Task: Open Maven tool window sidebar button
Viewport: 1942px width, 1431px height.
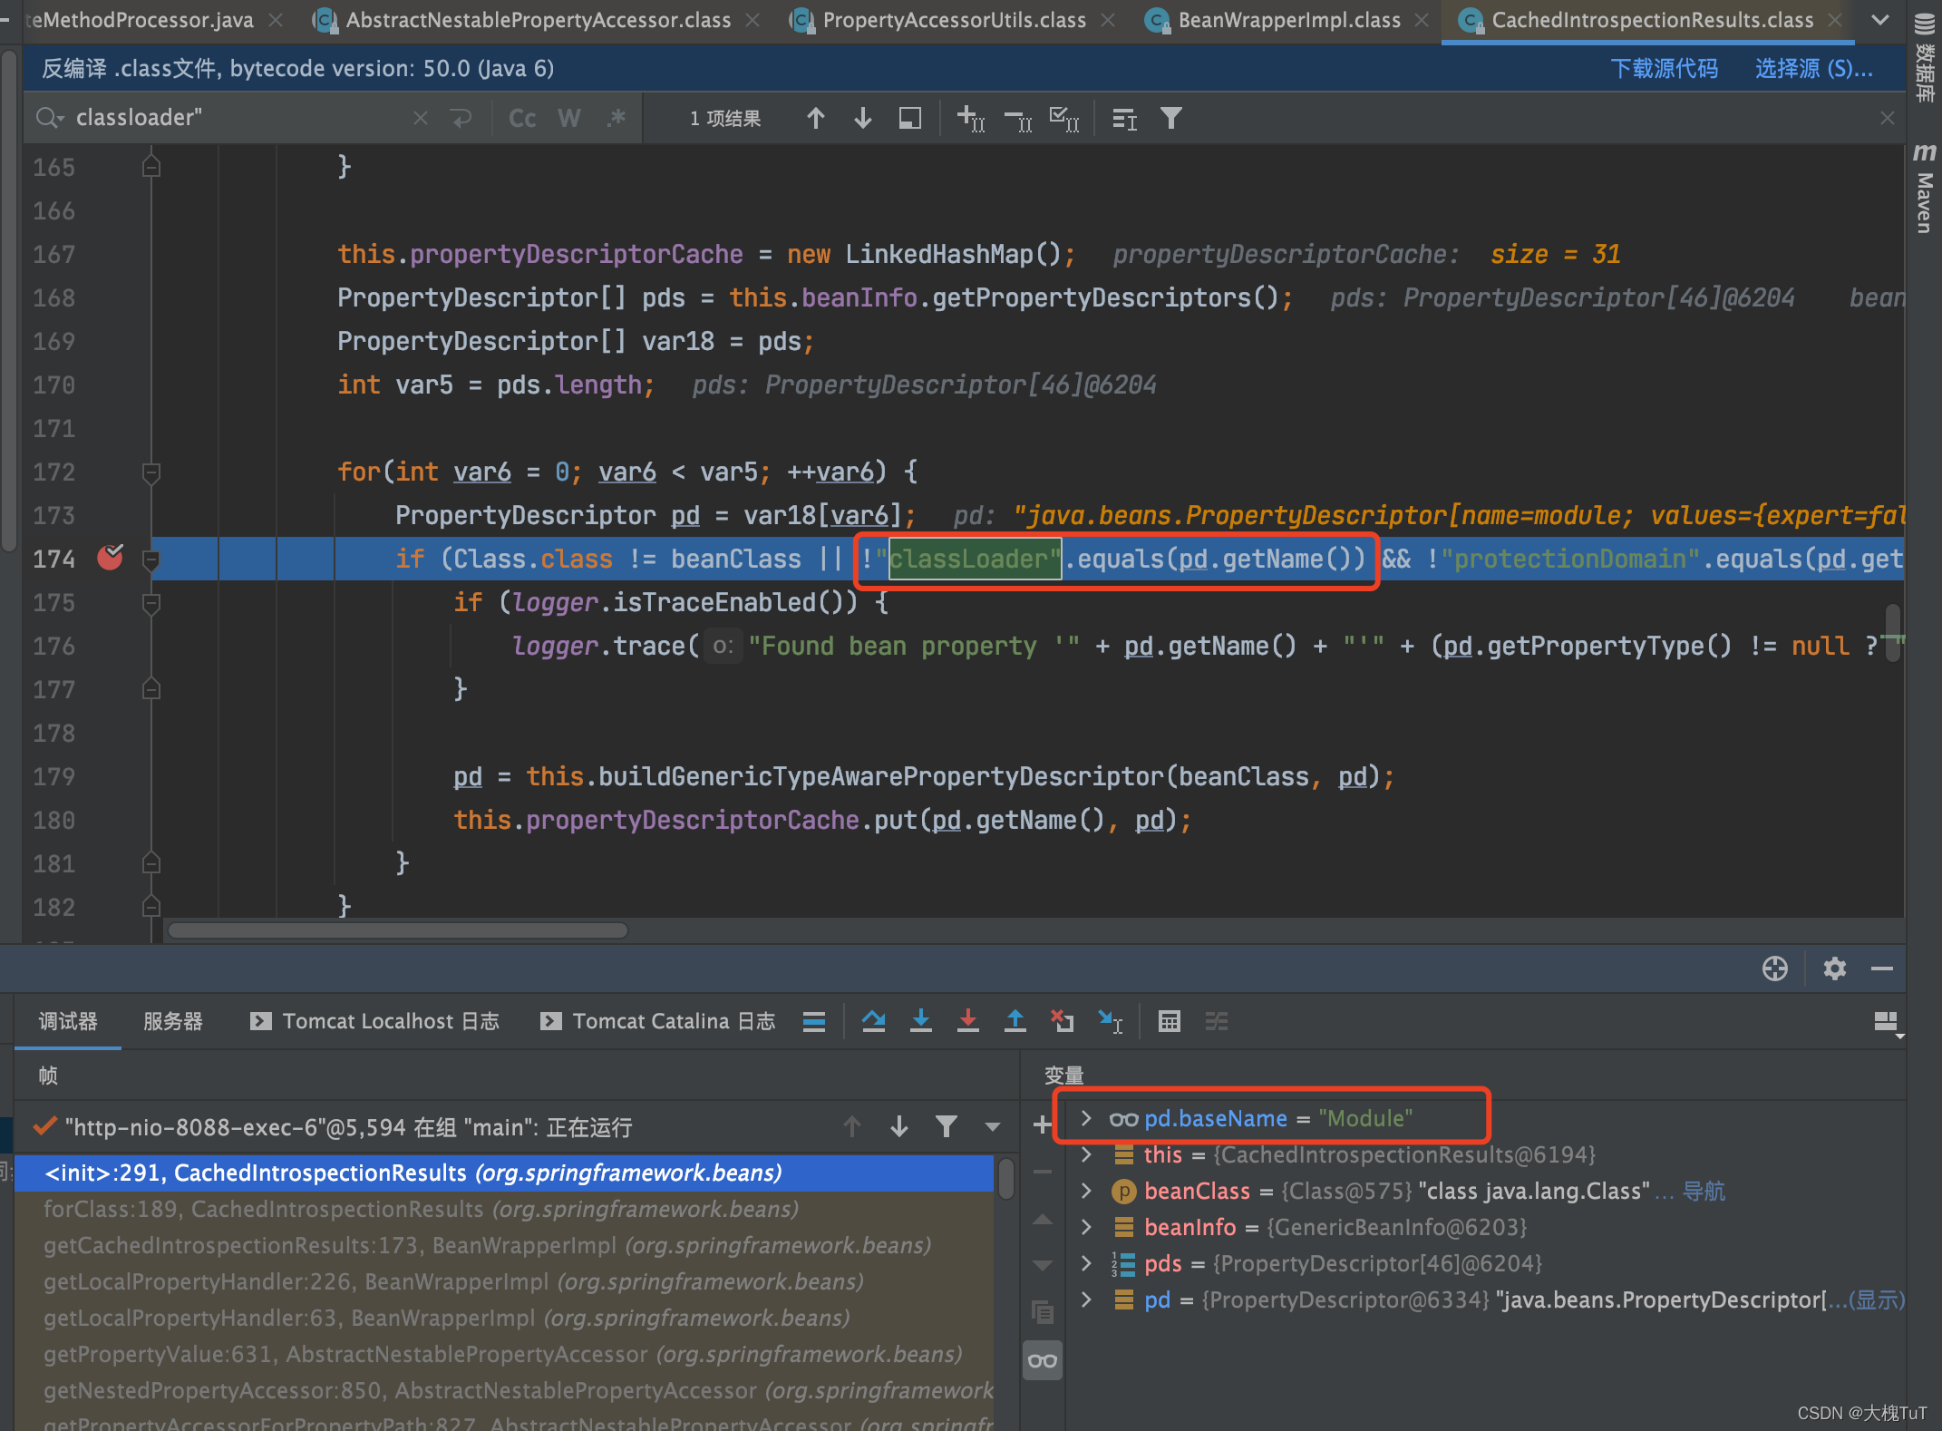Action: coord(1924,189)
